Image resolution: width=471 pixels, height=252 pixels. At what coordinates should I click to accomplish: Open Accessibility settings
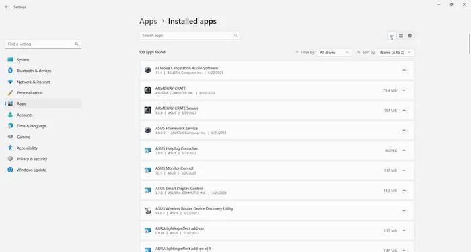coord(43,148)
